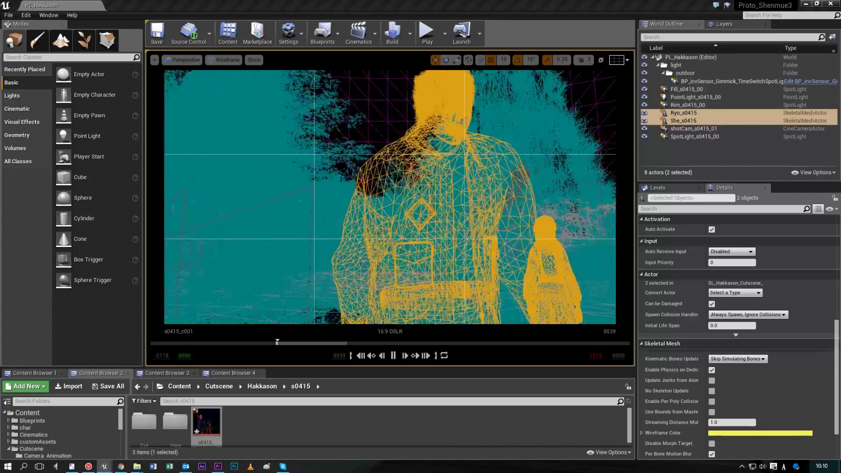
Task: Toggle visibility of shotCam_s0415_01
Action: point(644,128)
